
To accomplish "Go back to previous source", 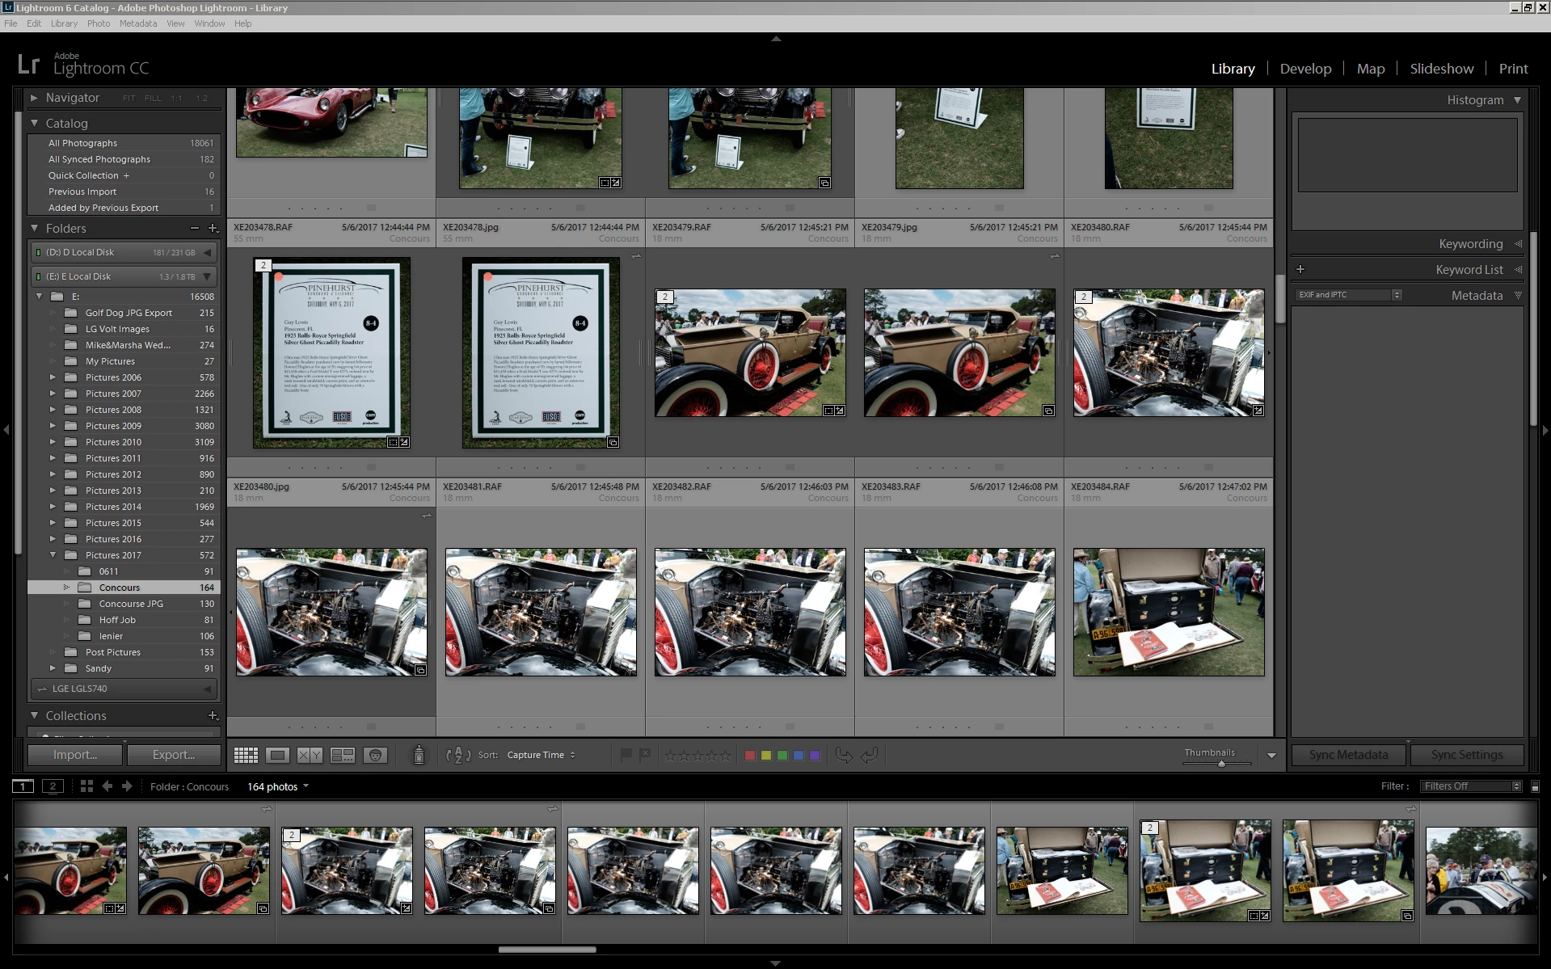I will (107, 786).
